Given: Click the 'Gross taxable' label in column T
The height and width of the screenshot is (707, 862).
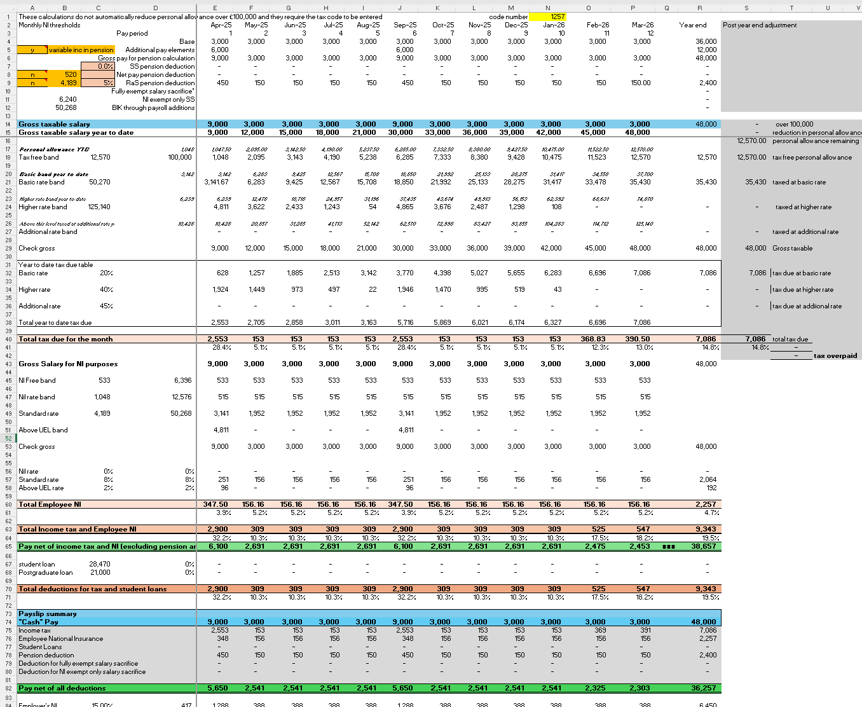Looking at the screenshot, I should [792, 248].
